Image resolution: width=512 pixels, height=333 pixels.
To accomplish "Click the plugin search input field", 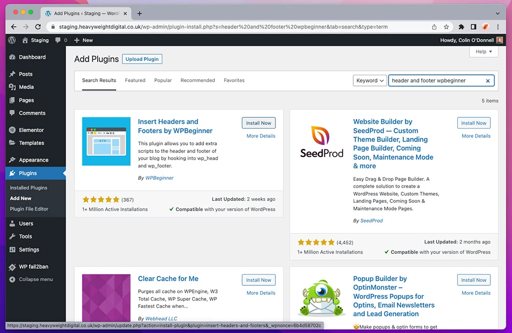I will click(x=435, y=80).
